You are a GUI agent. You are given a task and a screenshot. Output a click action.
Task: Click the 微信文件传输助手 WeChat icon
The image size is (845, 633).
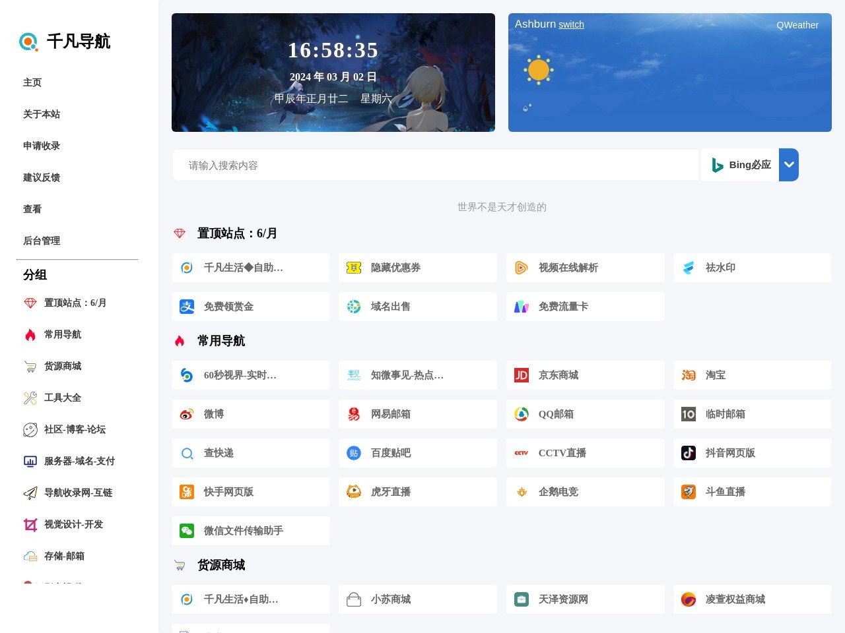[187, 530]
